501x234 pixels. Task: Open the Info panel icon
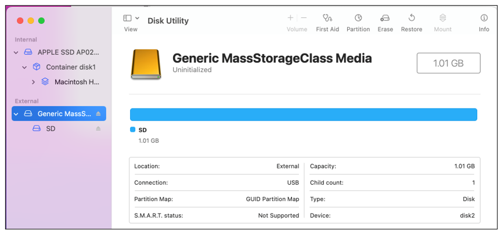484,18
